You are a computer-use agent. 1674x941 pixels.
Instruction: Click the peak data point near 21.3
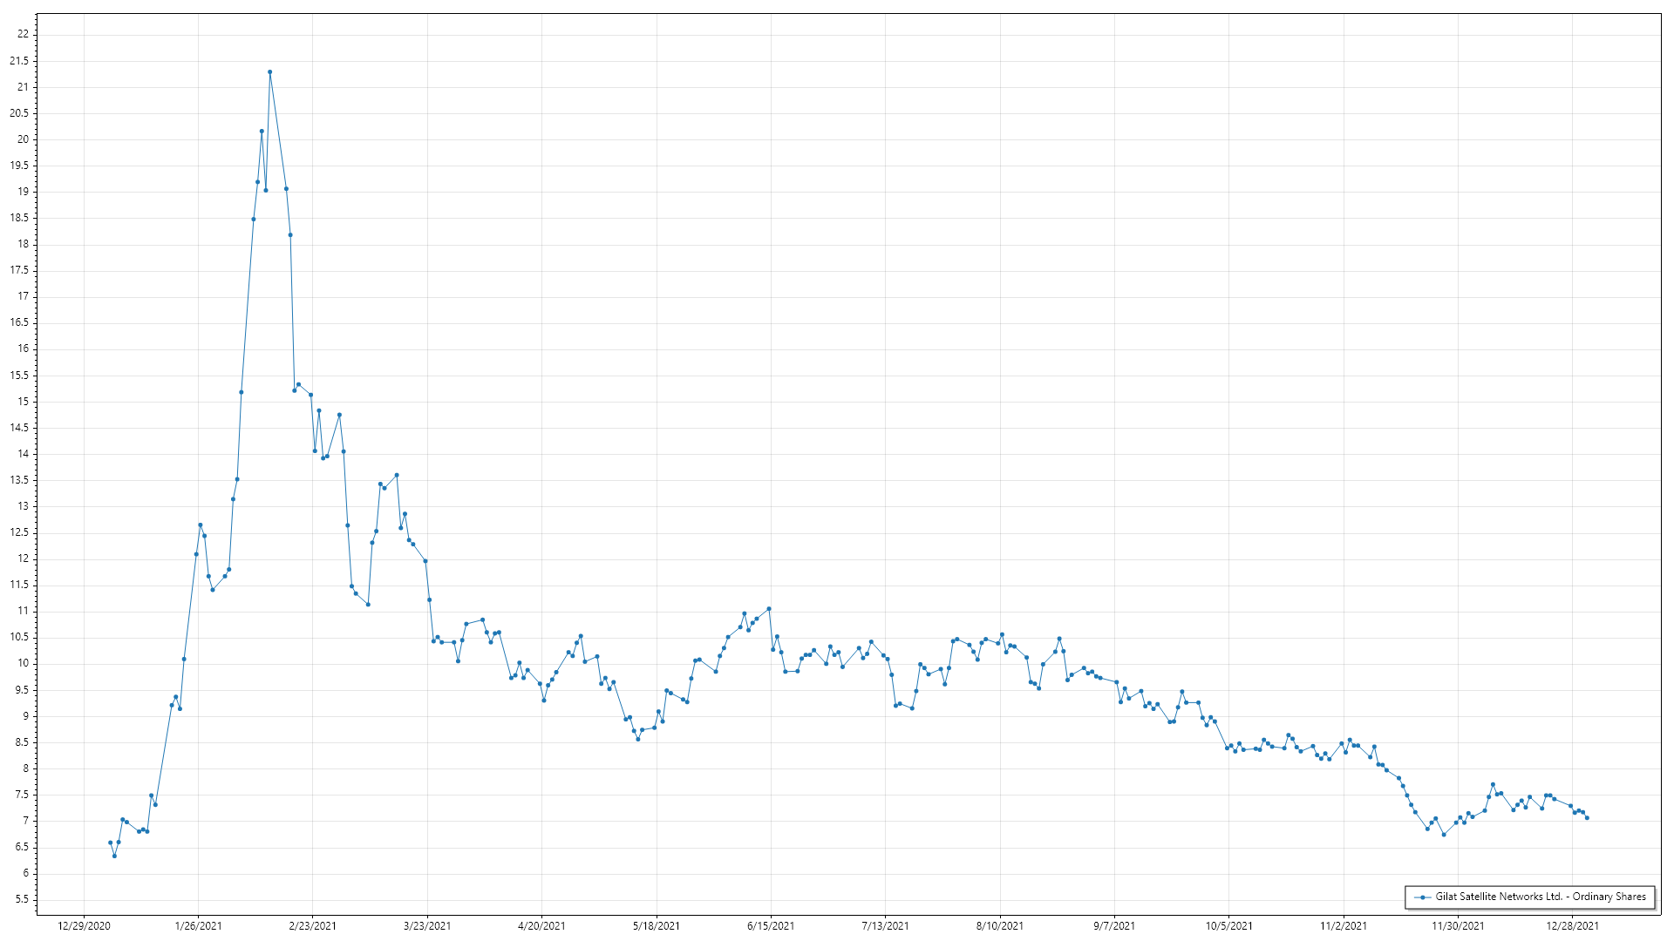(269, 72)
